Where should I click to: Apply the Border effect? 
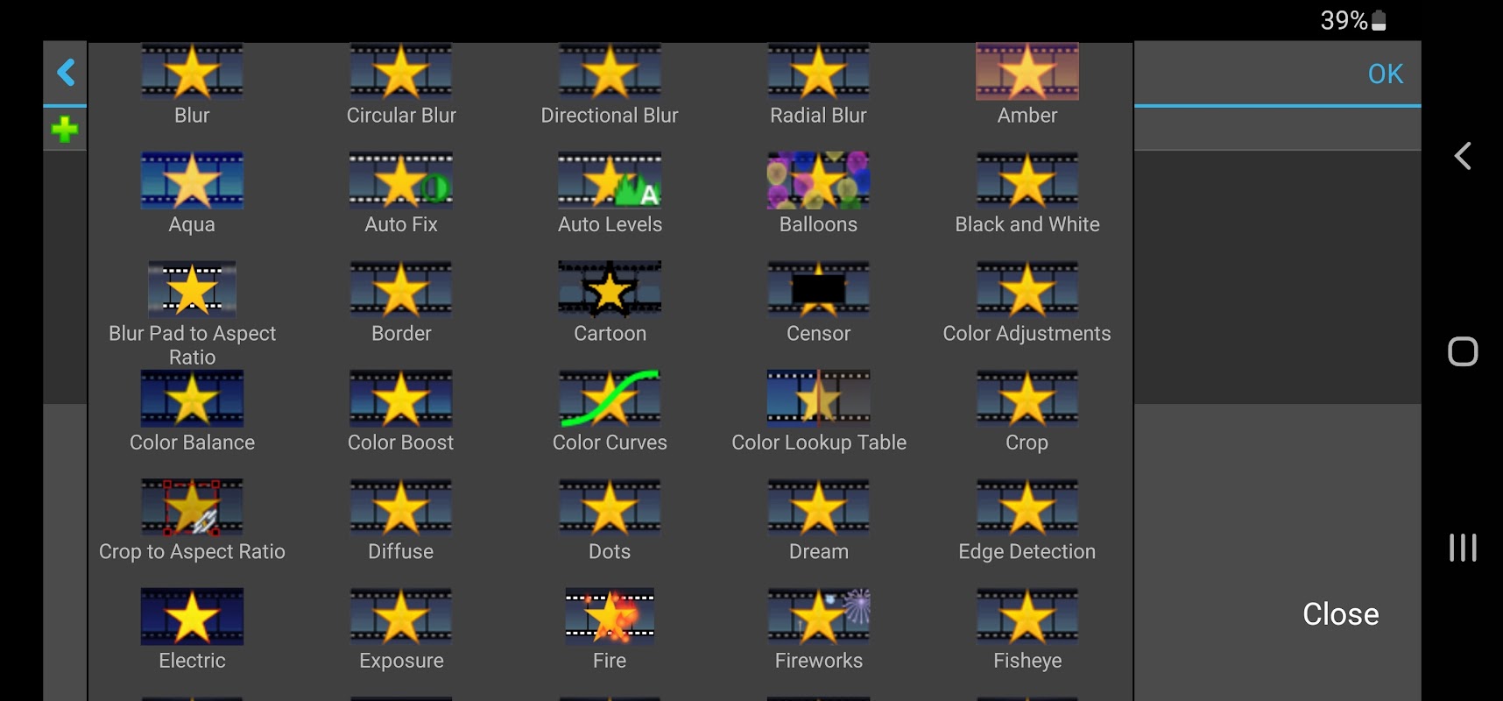tap(401, 289)
